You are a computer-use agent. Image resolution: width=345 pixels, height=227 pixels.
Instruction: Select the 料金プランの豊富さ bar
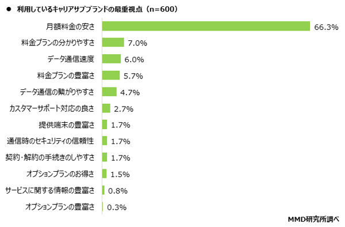pyautogui.click(x=111, y=75)
